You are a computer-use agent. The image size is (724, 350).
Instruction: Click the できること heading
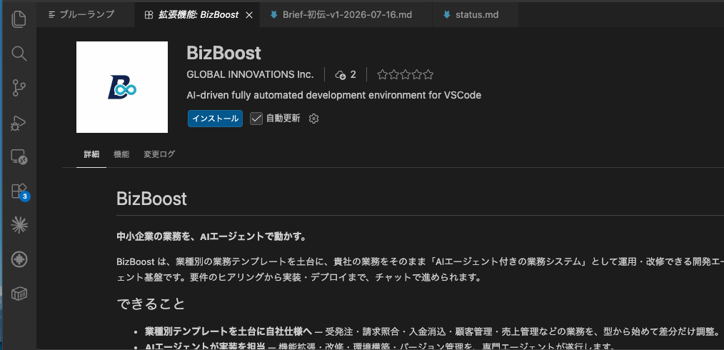coord(151,304)
